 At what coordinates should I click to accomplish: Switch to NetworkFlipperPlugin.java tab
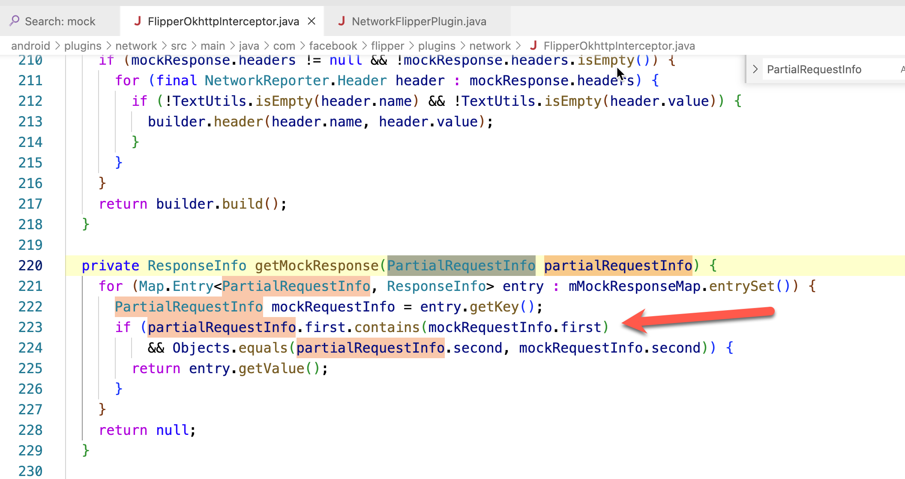[x=419, y=21]
